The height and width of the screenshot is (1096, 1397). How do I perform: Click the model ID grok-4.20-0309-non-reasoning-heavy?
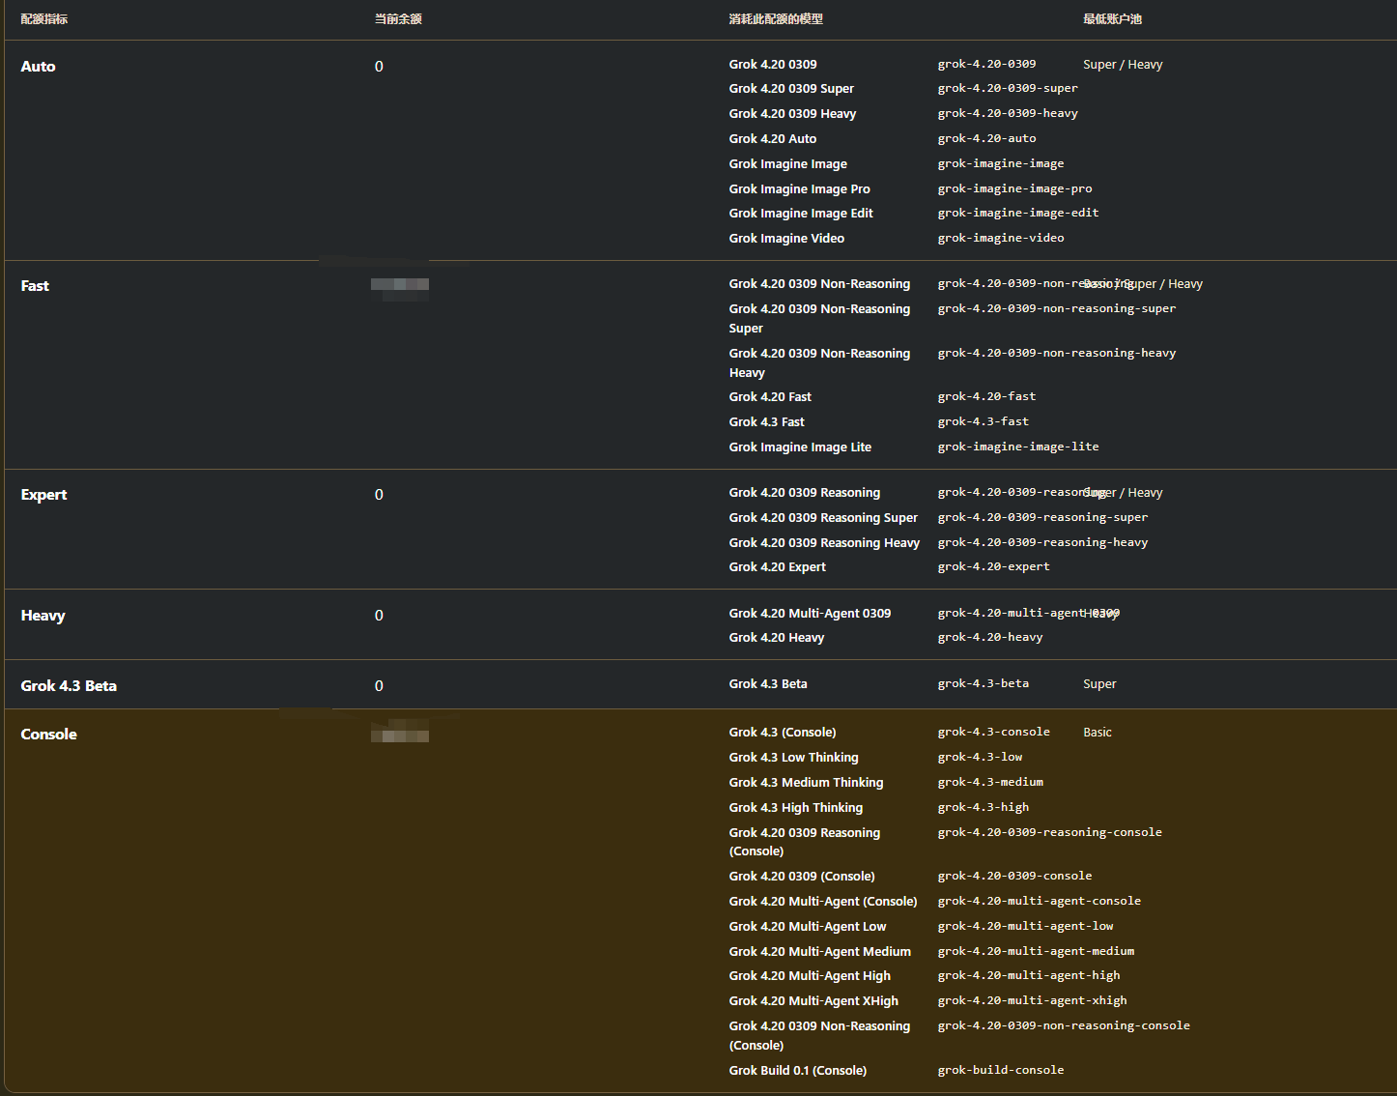[x=1057, y=353]
